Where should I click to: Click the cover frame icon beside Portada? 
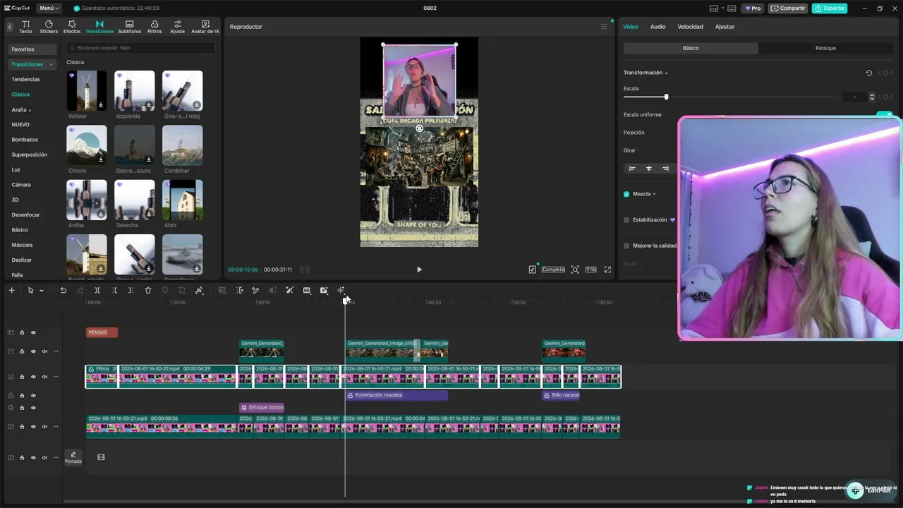point(101,457)
